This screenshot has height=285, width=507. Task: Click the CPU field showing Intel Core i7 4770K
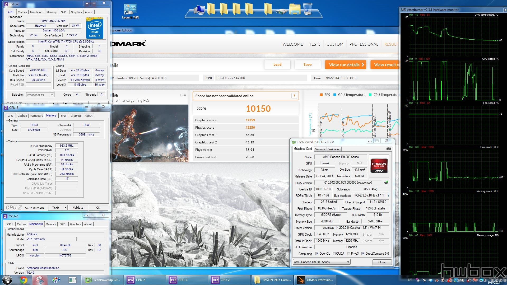pyautogui.click(x=261, y=78)
